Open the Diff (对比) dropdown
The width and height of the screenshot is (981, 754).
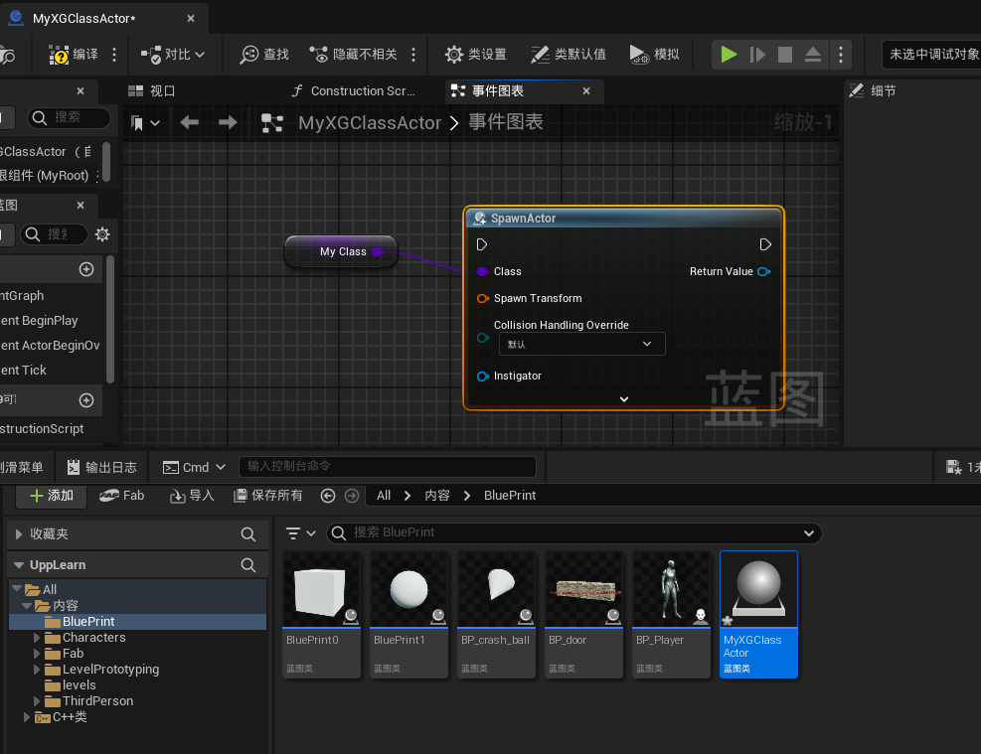coord(174,55)
